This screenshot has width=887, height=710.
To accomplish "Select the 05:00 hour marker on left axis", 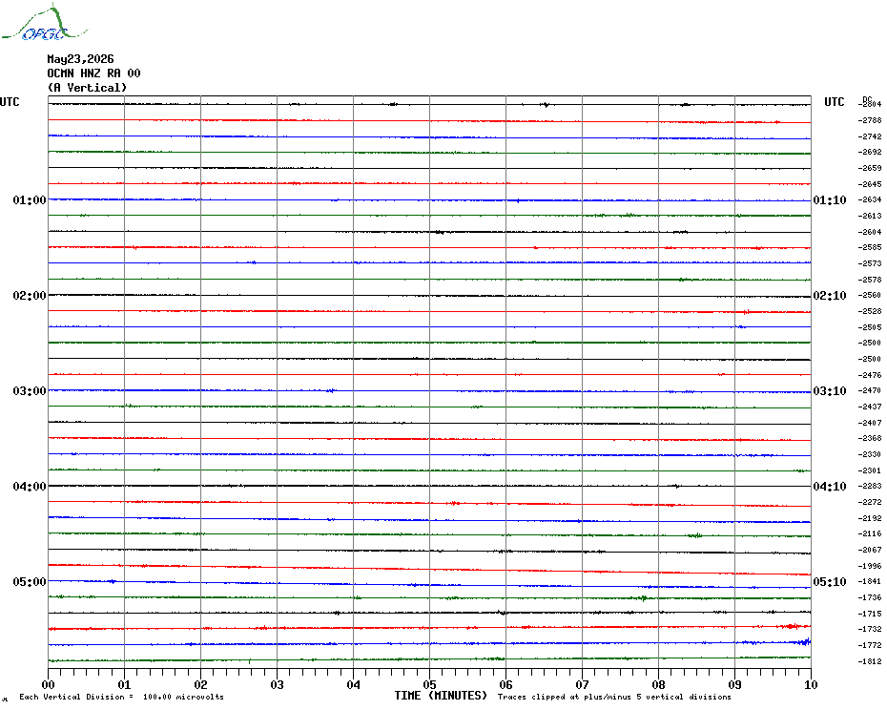I will point(30,581).
